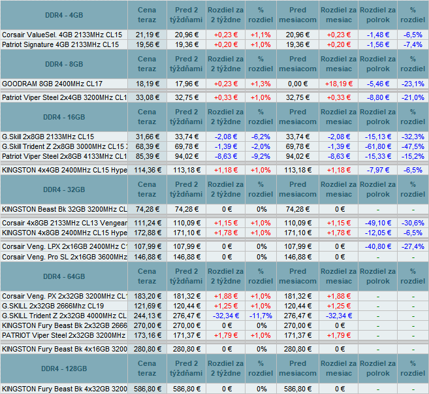The height and width of the screenshot is (394, 429).
Task: Select KINGSTON Fury Beast Bk 2x32GB 2666 name
Action: (64, 325)
